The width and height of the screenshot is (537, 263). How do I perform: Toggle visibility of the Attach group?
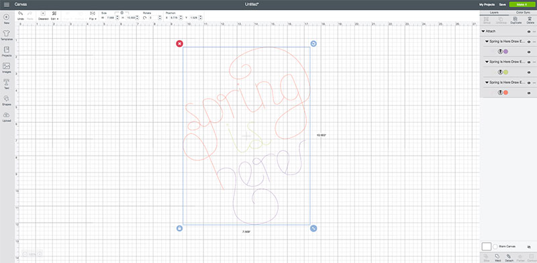[529, 32]
